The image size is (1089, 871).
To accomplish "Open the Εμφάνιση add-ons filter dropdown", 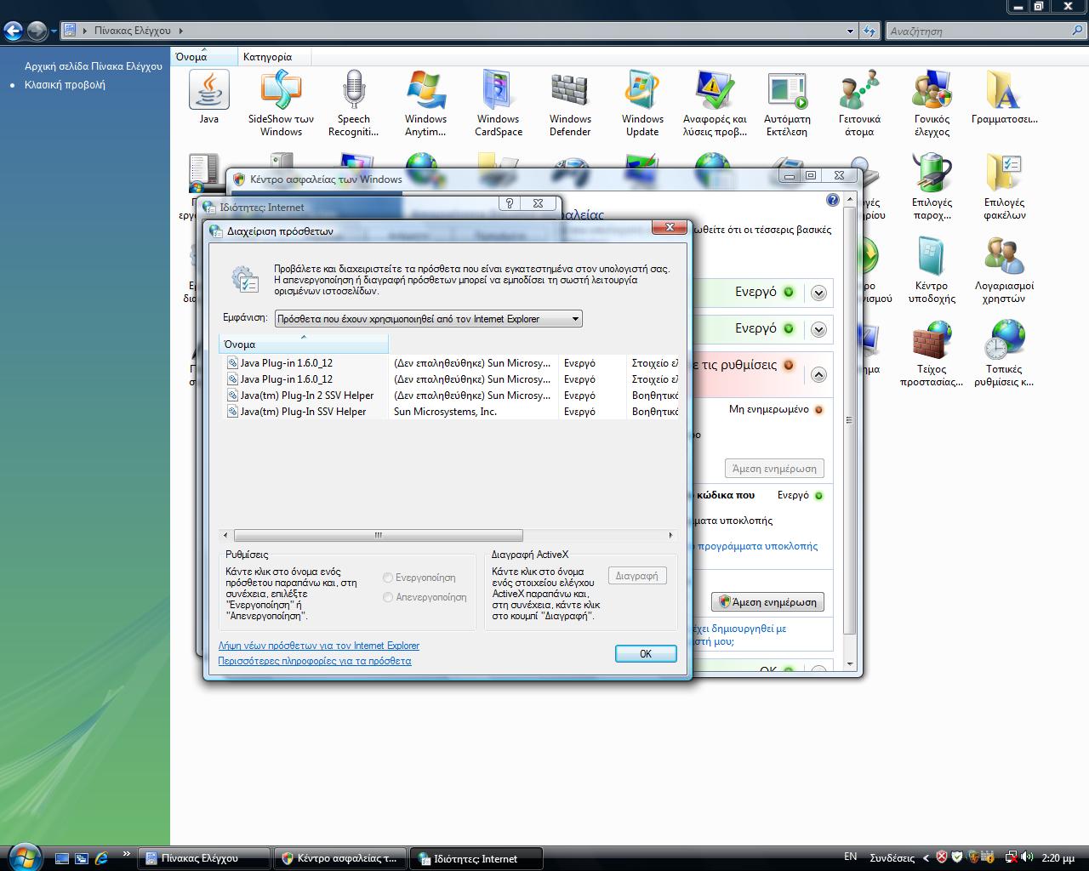I will coord(428,319).
